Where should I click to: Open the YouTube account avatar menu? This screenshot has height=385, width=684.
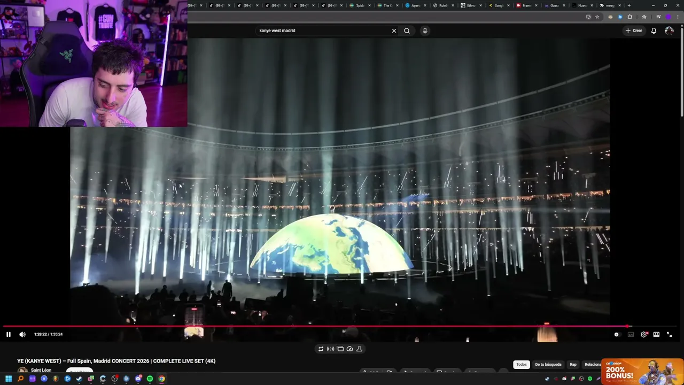point(669,30)
